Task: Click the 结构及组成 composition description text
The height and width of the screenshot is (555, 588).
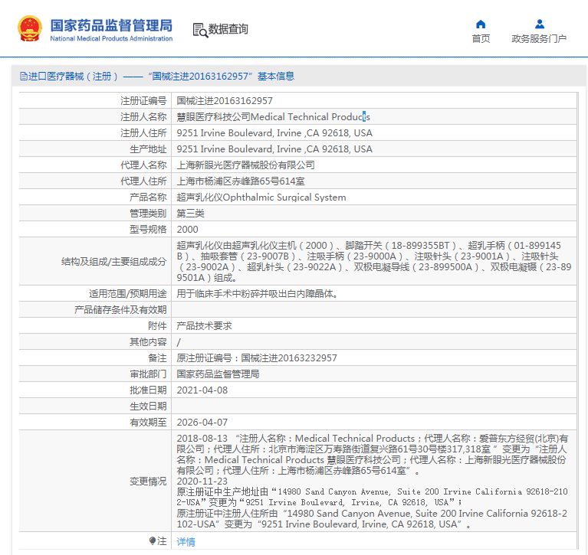Action: [374, 261]
